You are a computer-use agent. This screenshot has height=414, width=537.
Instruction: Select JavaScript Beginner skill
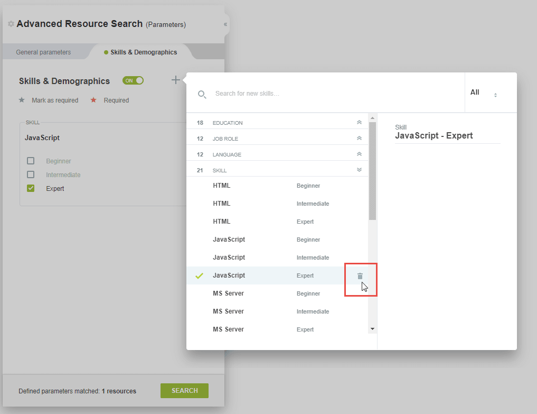coord(277,240)
